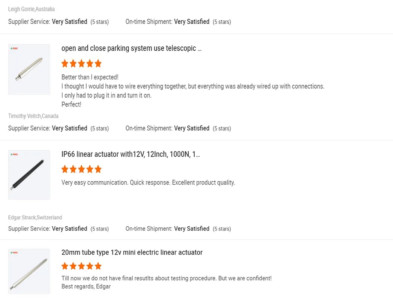Click On-time Shipment rating for Edgar Strack

pos(192,229)
